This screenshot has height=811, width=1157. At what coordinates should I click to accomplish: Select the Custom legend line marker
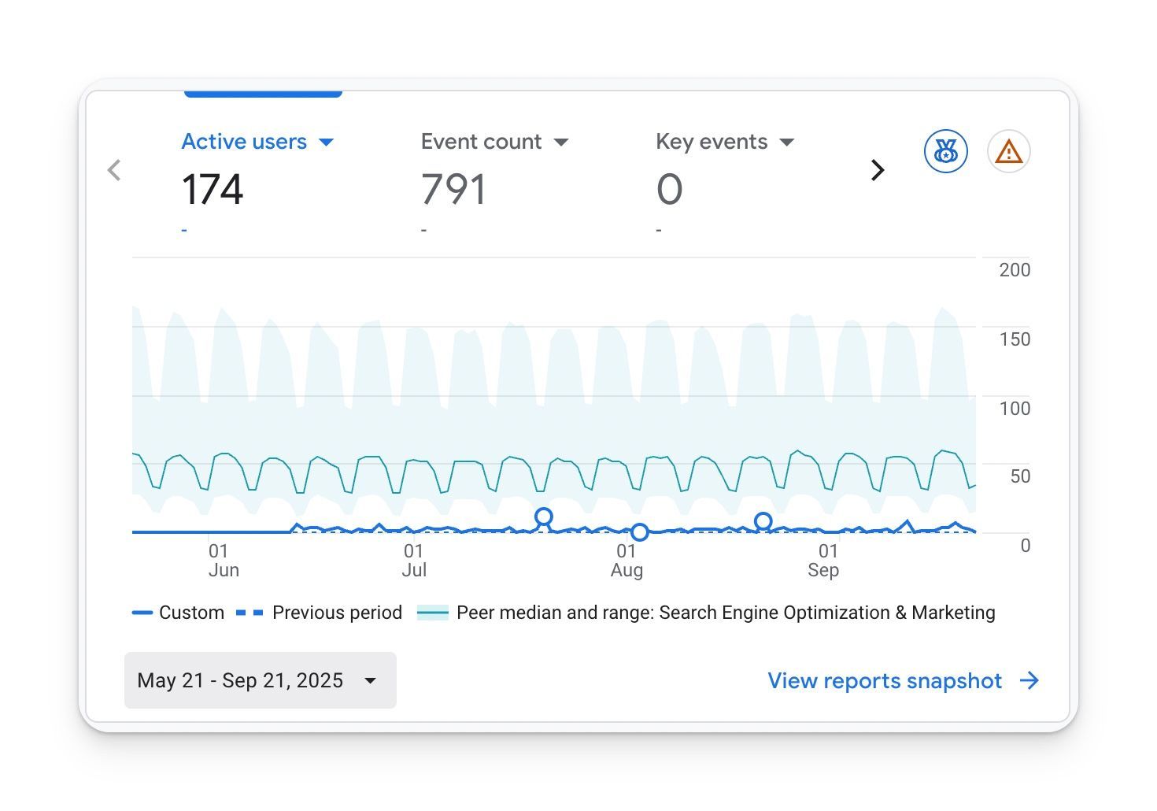point(142,612)
